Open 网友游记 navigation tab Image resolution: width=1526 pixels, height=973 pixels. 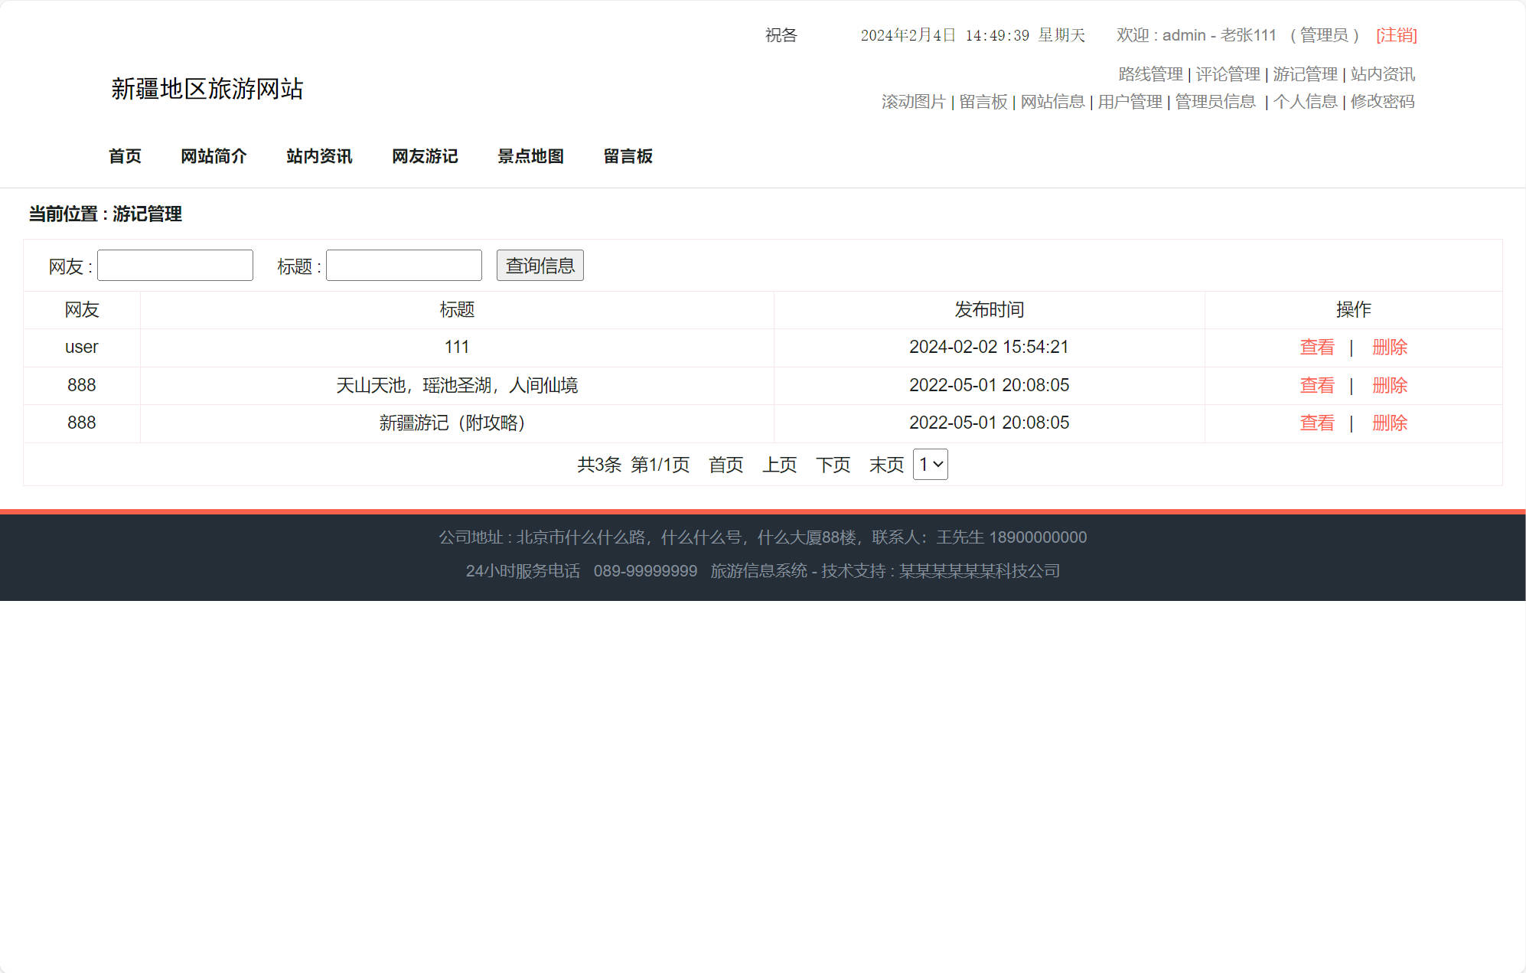425,156
